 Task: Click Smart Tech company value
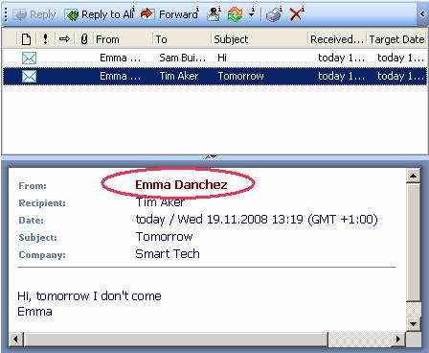click(x=168, y=254)
